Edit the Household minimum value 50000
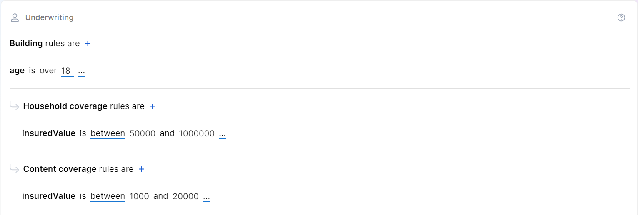638x215 pixels. (143, 133)
